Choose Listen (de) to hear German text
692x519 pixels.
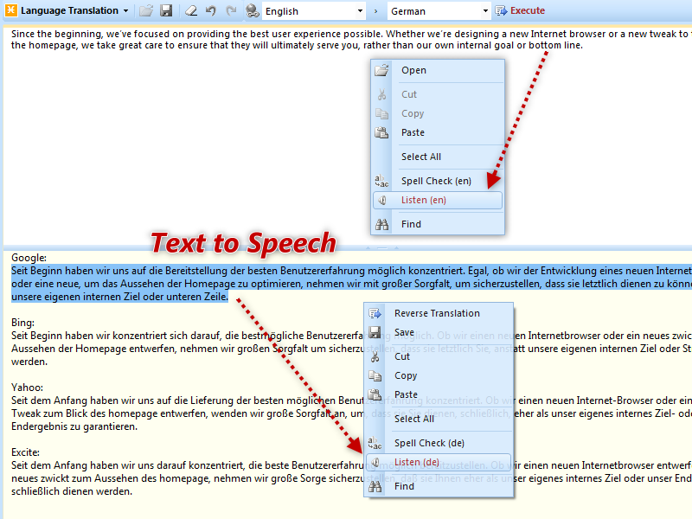[x=439, y=462]
